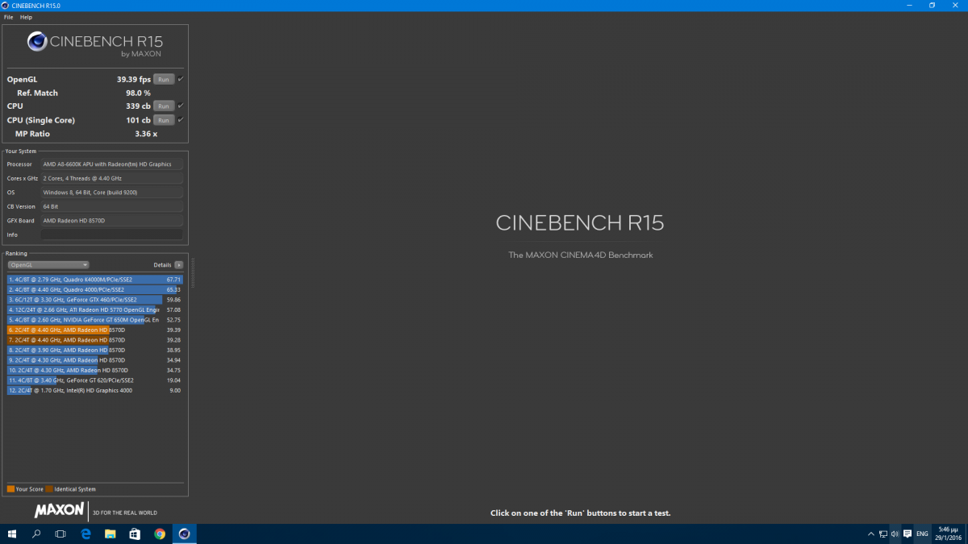Open the OpenGL ranking type dropdown

(48, 264)
